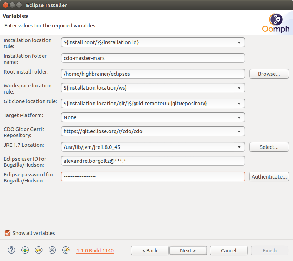Uncheck Show all variables checkbox
Viewport: 293px width, 261px height.
[8, 233]
